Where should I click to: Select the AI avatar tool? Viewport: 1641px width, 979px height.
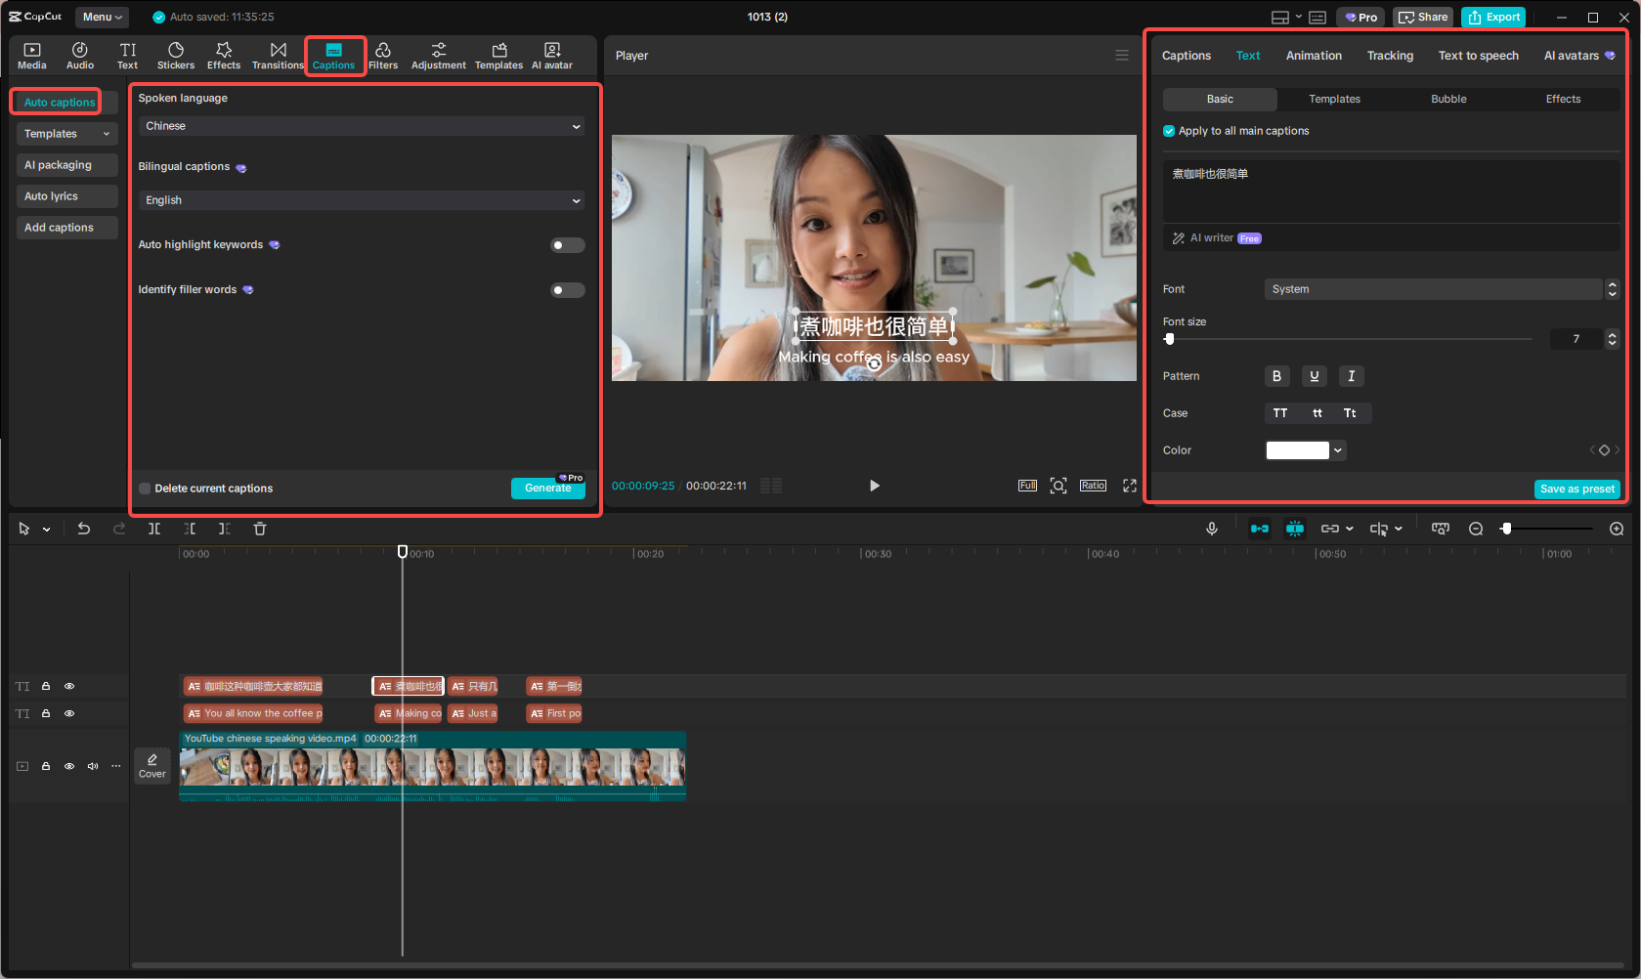(551, 55)
